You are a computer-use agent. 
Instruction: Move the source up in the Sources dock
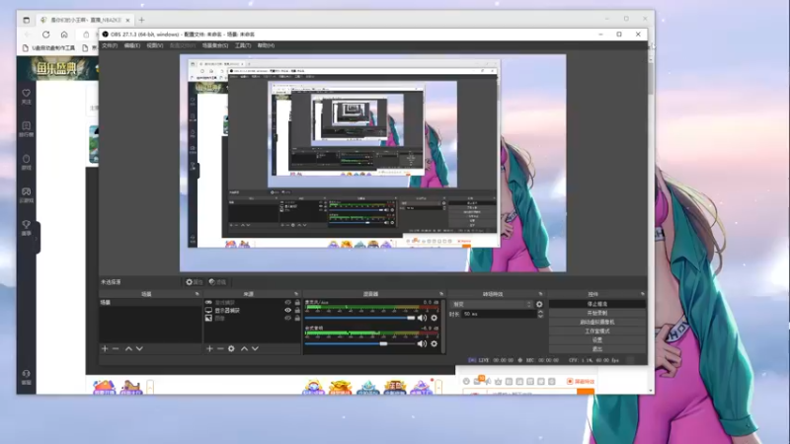244,348
